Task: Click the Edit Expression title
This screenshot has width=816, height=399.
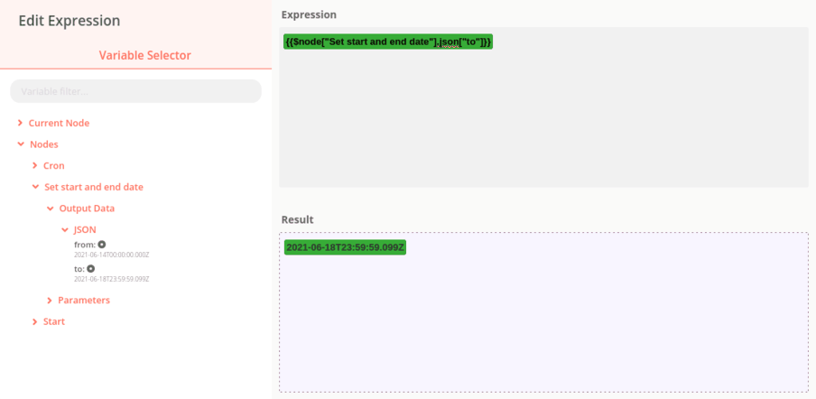Action: [70, 21]
